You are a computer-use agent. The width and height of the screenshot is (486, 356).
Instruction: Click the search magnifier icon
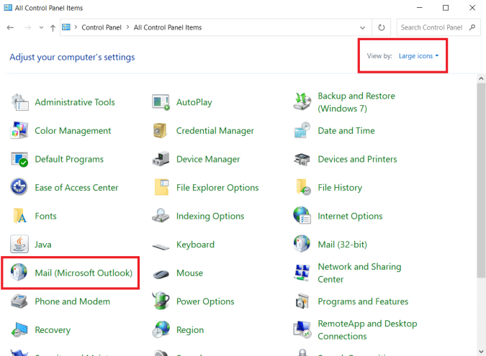[x=472, y=27]
